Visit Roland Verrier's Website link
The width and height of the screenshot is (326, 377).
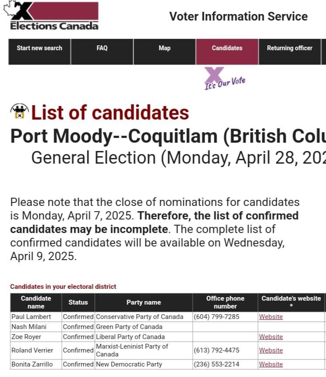click(x=271, y=350)
